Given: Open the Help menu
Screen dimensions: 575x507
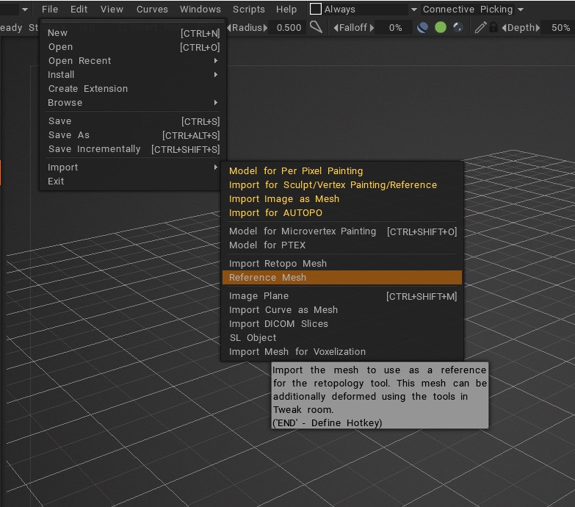Looking at the screenshot, I should pyautogui.click(x=286, y=9).
